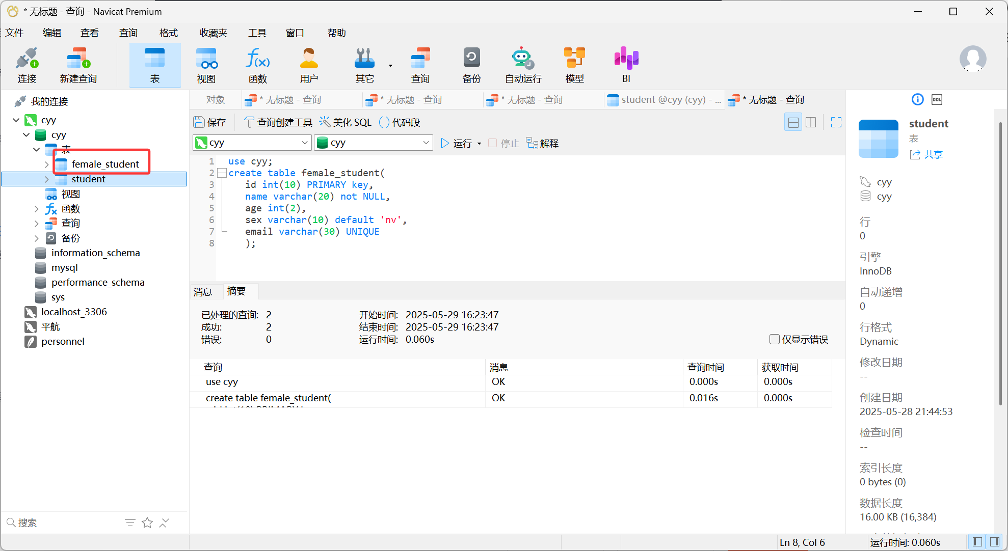Click the Run query button
Viewport: 1008px width, 551px height.
coord(456,144)
